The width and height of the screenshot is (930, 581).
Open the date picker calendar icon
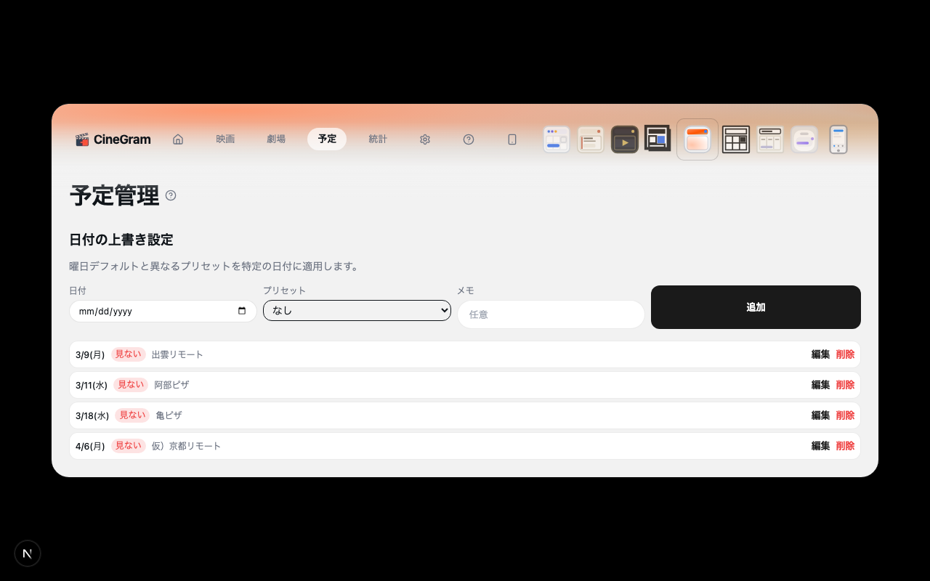241,311
